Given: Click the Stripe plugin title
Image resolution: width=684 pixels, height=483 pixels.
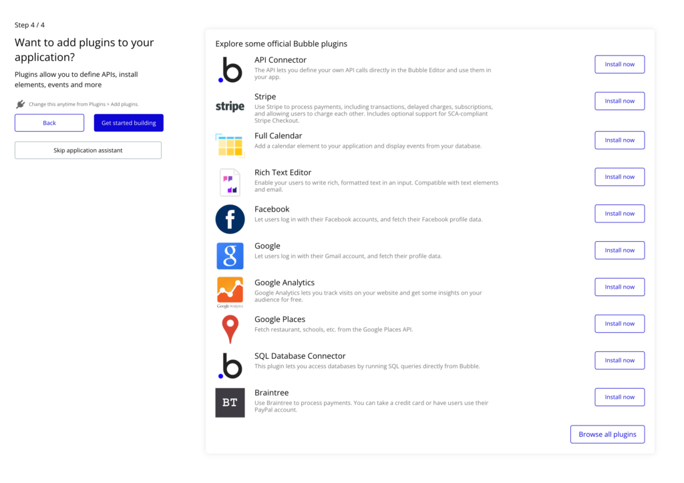Looking at the screenshot, I should [x=265, y=96].
